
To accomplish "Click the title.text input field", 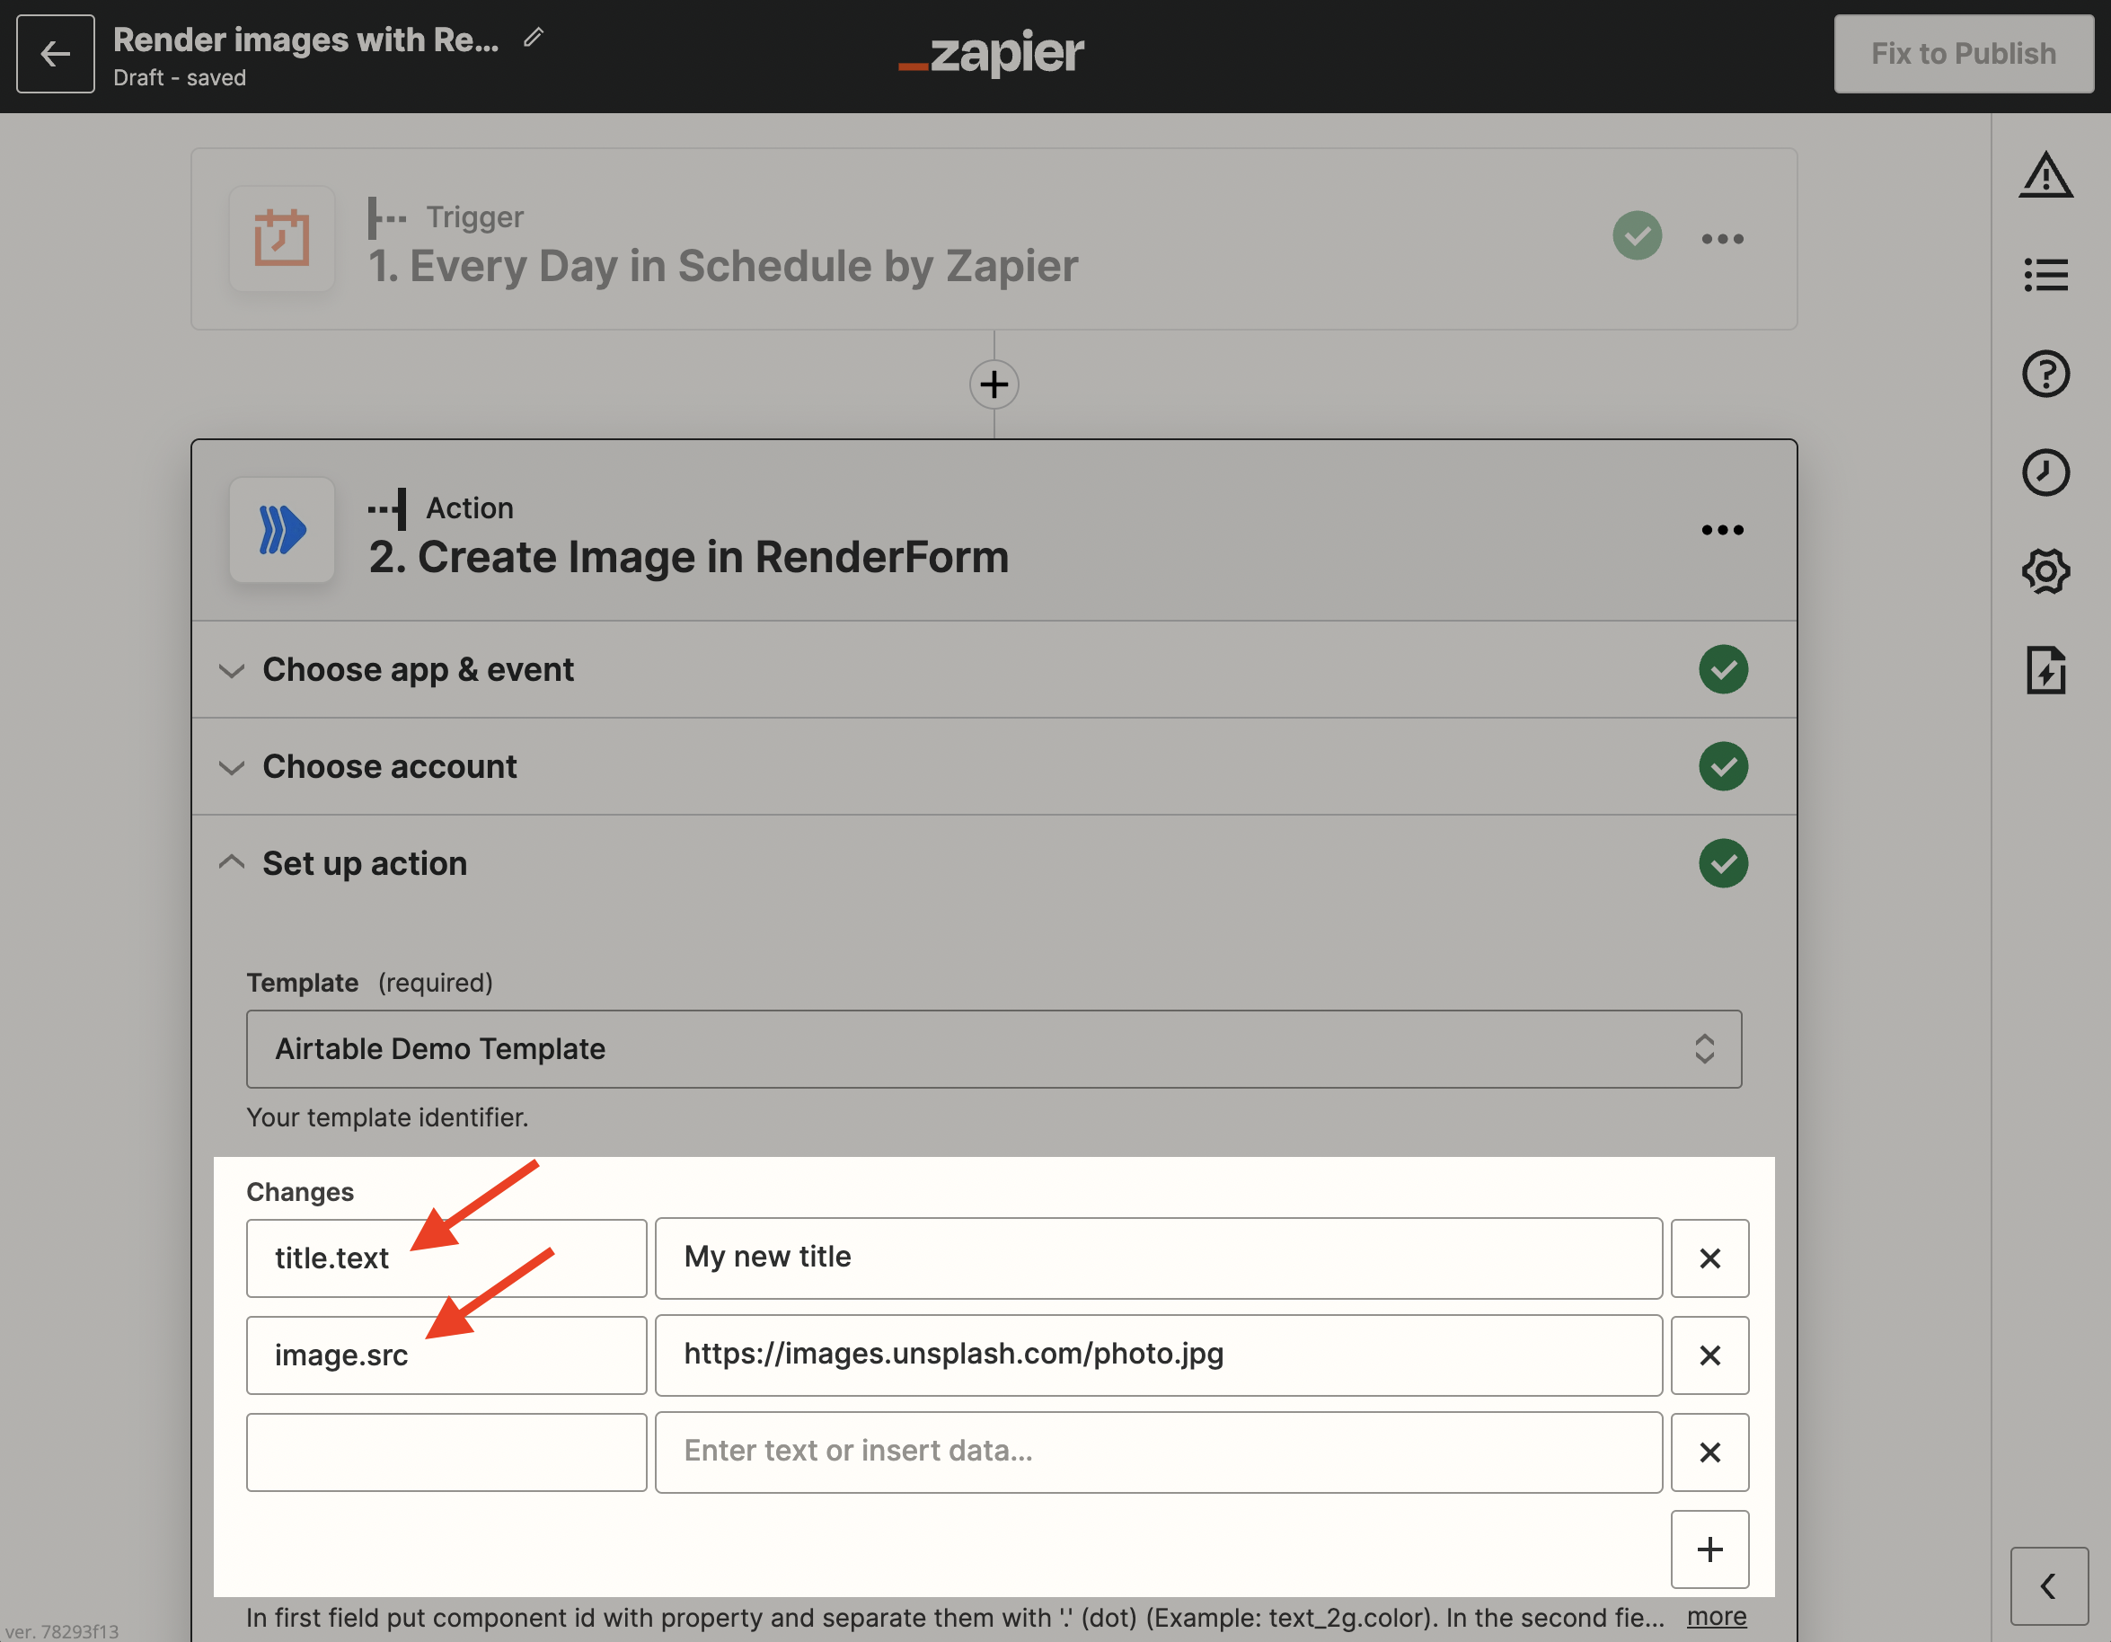I will 446,1255.
